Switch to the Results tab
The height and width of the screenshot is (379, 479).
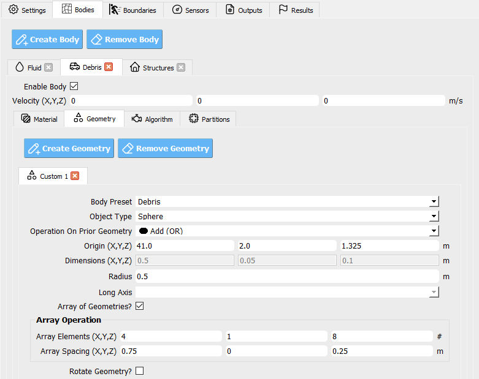[x=295, y=10]
